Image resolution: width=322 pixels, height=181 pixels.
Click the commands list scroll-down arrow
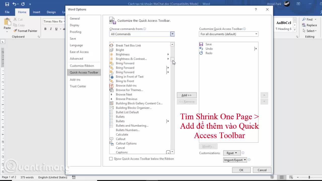172,152
